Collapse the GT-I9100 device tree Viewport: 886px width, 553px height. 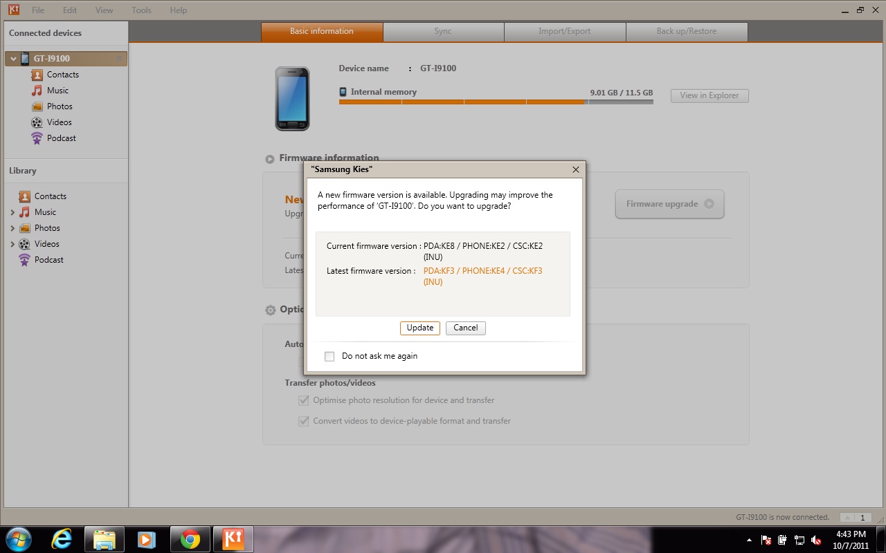click(x=13, y=59)
